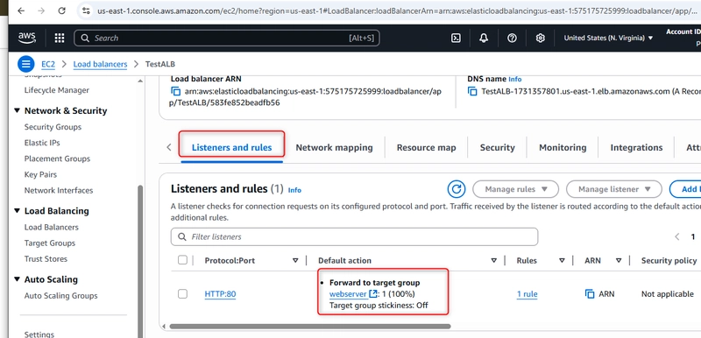Go to previous listeners page arrow
The image size is (701, 338).
[x=676, y=236]
